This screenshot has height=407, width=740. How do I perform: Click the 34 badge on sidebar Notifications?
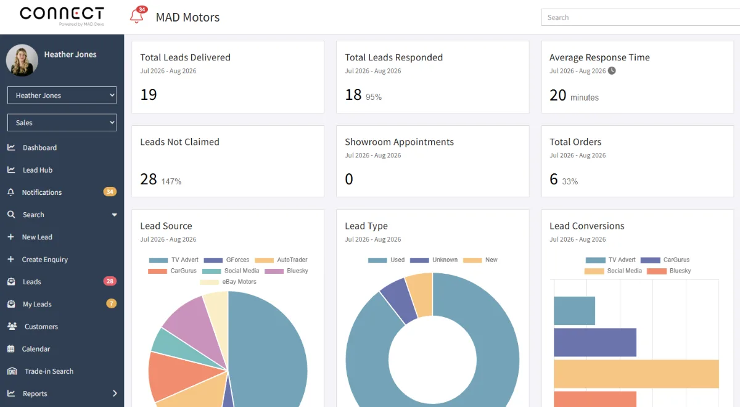point(110,192)
